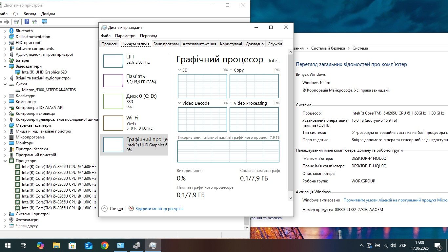
Task: Open Google Chrome from the taskbar
Action: pos(105,245)
